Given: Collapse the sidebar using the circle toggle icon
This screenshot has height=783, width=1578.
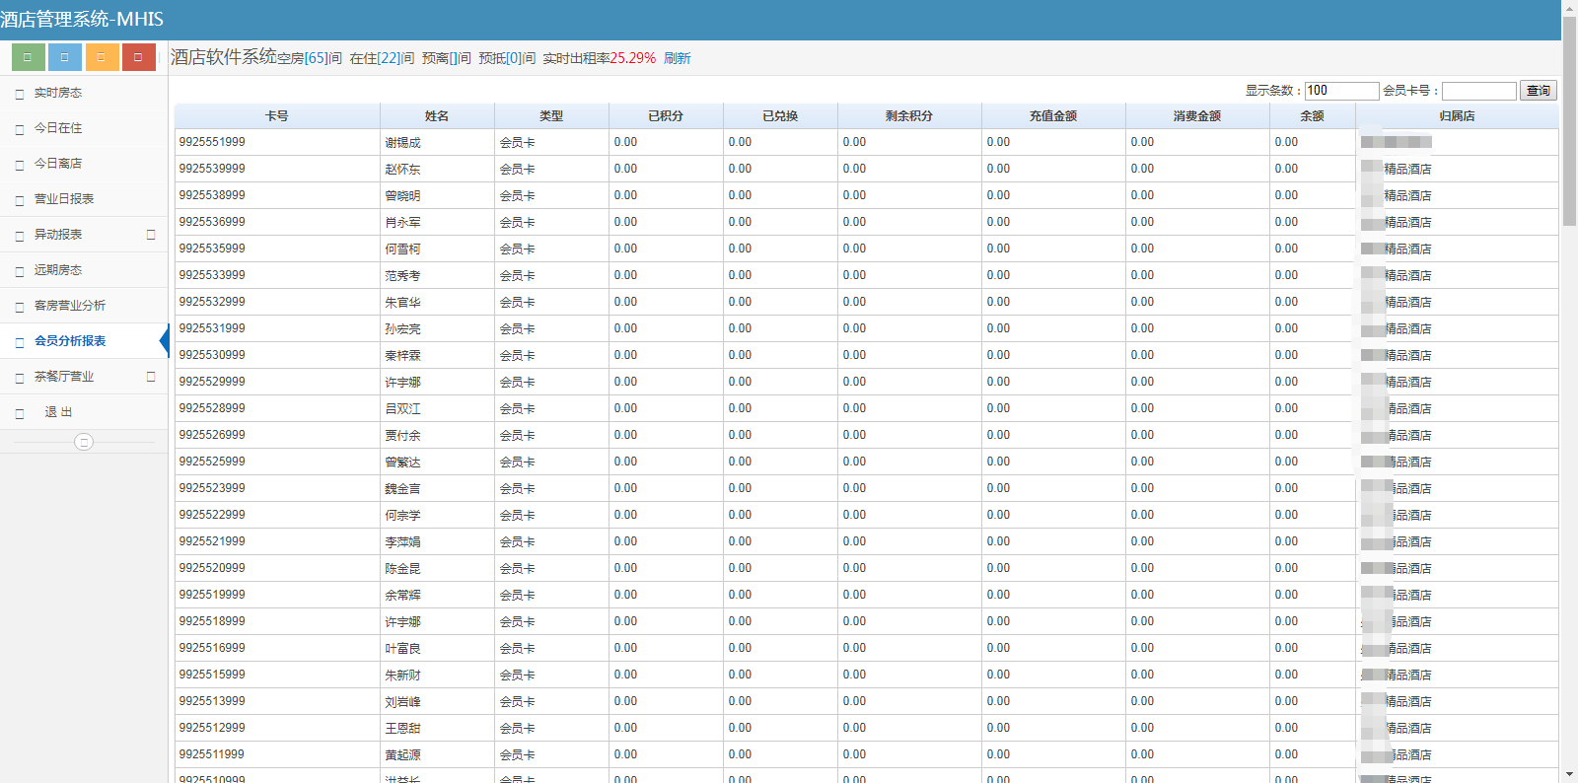Looking at the screenshot, I should 84,442.
